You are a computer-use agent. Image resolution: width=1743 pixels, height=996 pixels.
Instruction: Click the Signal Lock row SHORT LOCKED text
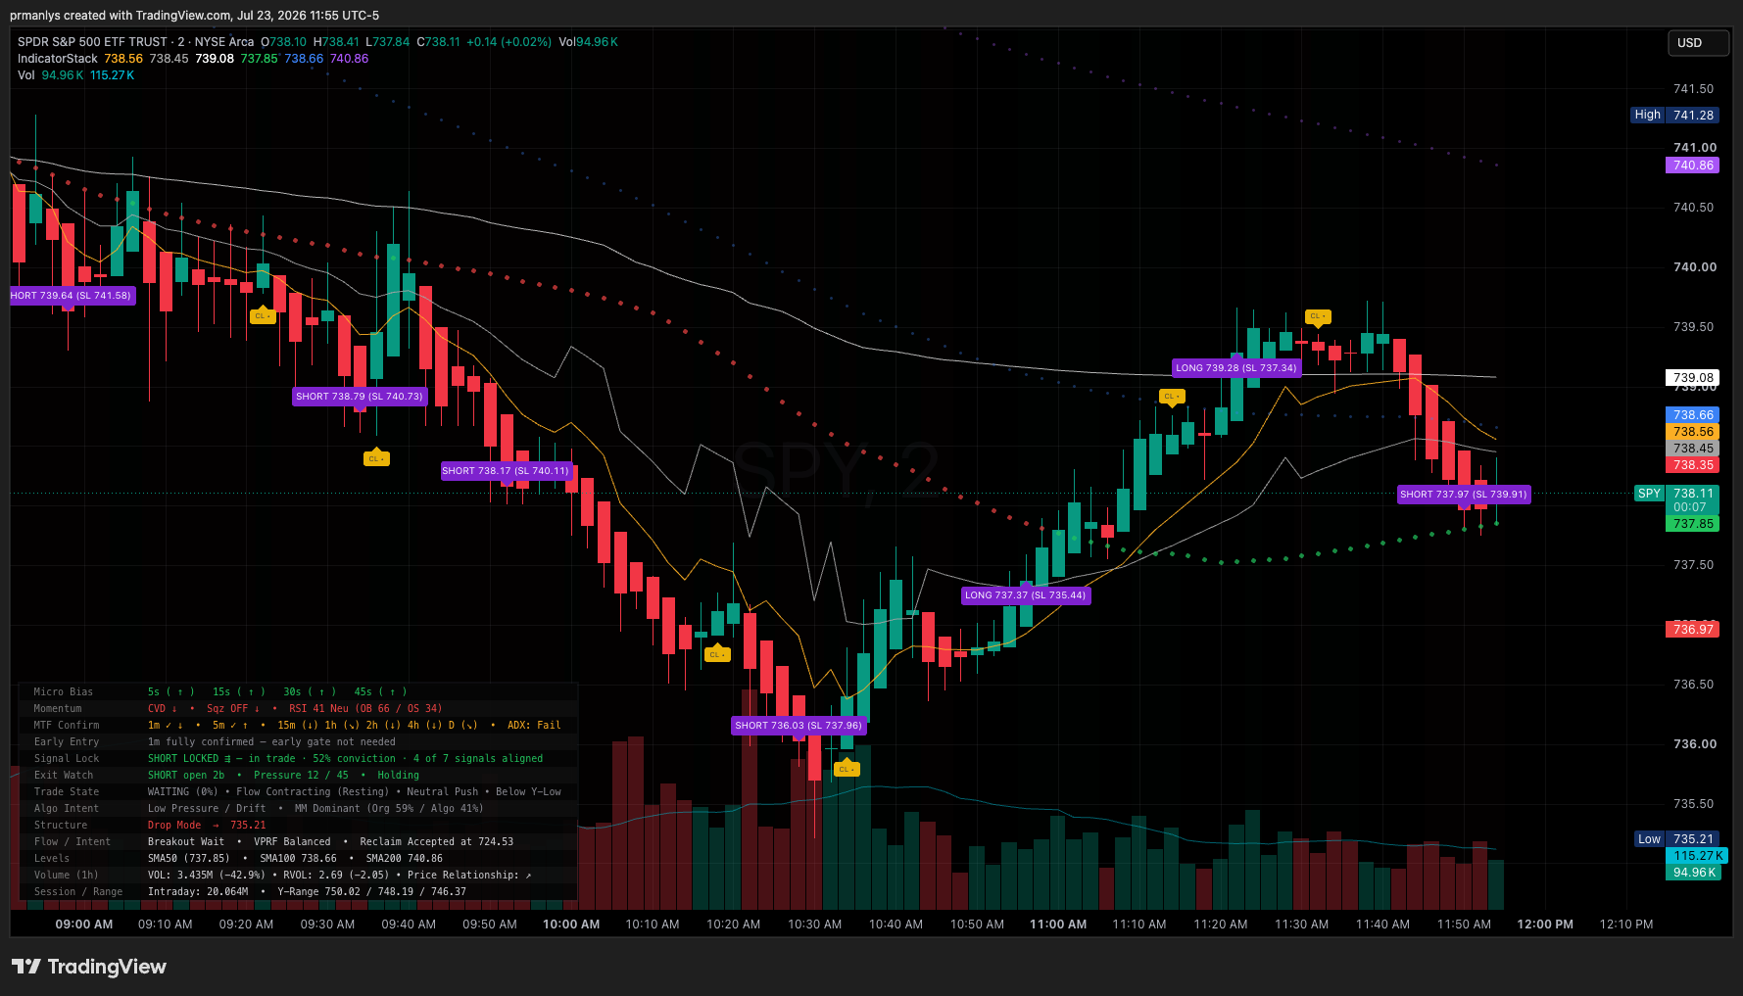pyautogui.click(x=183, y=759)
